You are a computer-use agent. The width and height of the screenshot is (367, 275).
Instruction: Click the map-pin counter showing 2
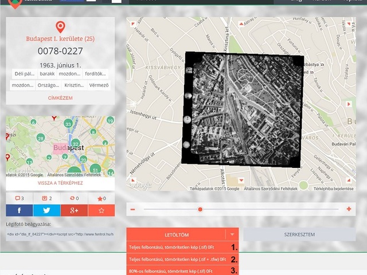[x=47, y=198]
